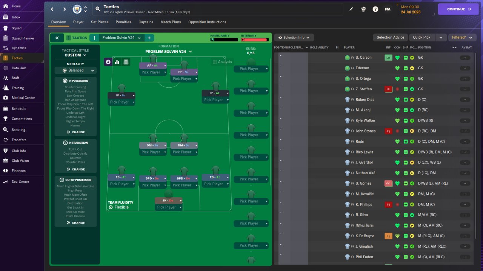Open the Dynamics screen icon
The image size is (483, 271).
tap(6, 48)
